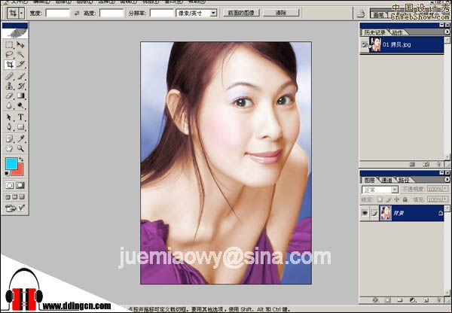Screen dimensions: 452x313
Task: Click the background red color swatch
Action: [19, 172]
